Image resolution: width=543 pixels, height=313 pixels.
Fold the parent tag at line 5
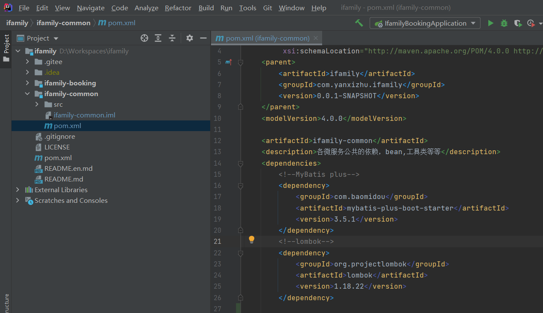(241, 62)
